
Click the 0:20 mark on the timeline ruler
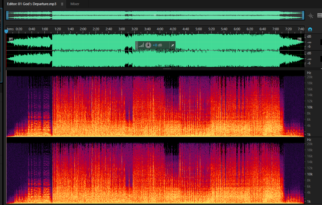19,29
